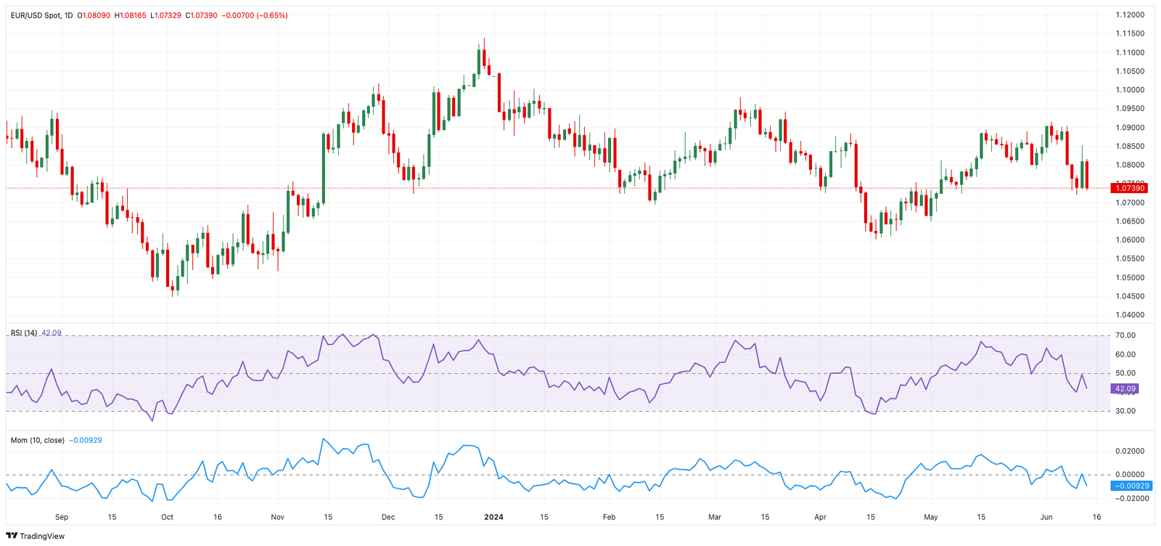Screen dimensions: 1161x546
Task: Click the 1.04000 price scale label
Action: [x=1130, y=315]
